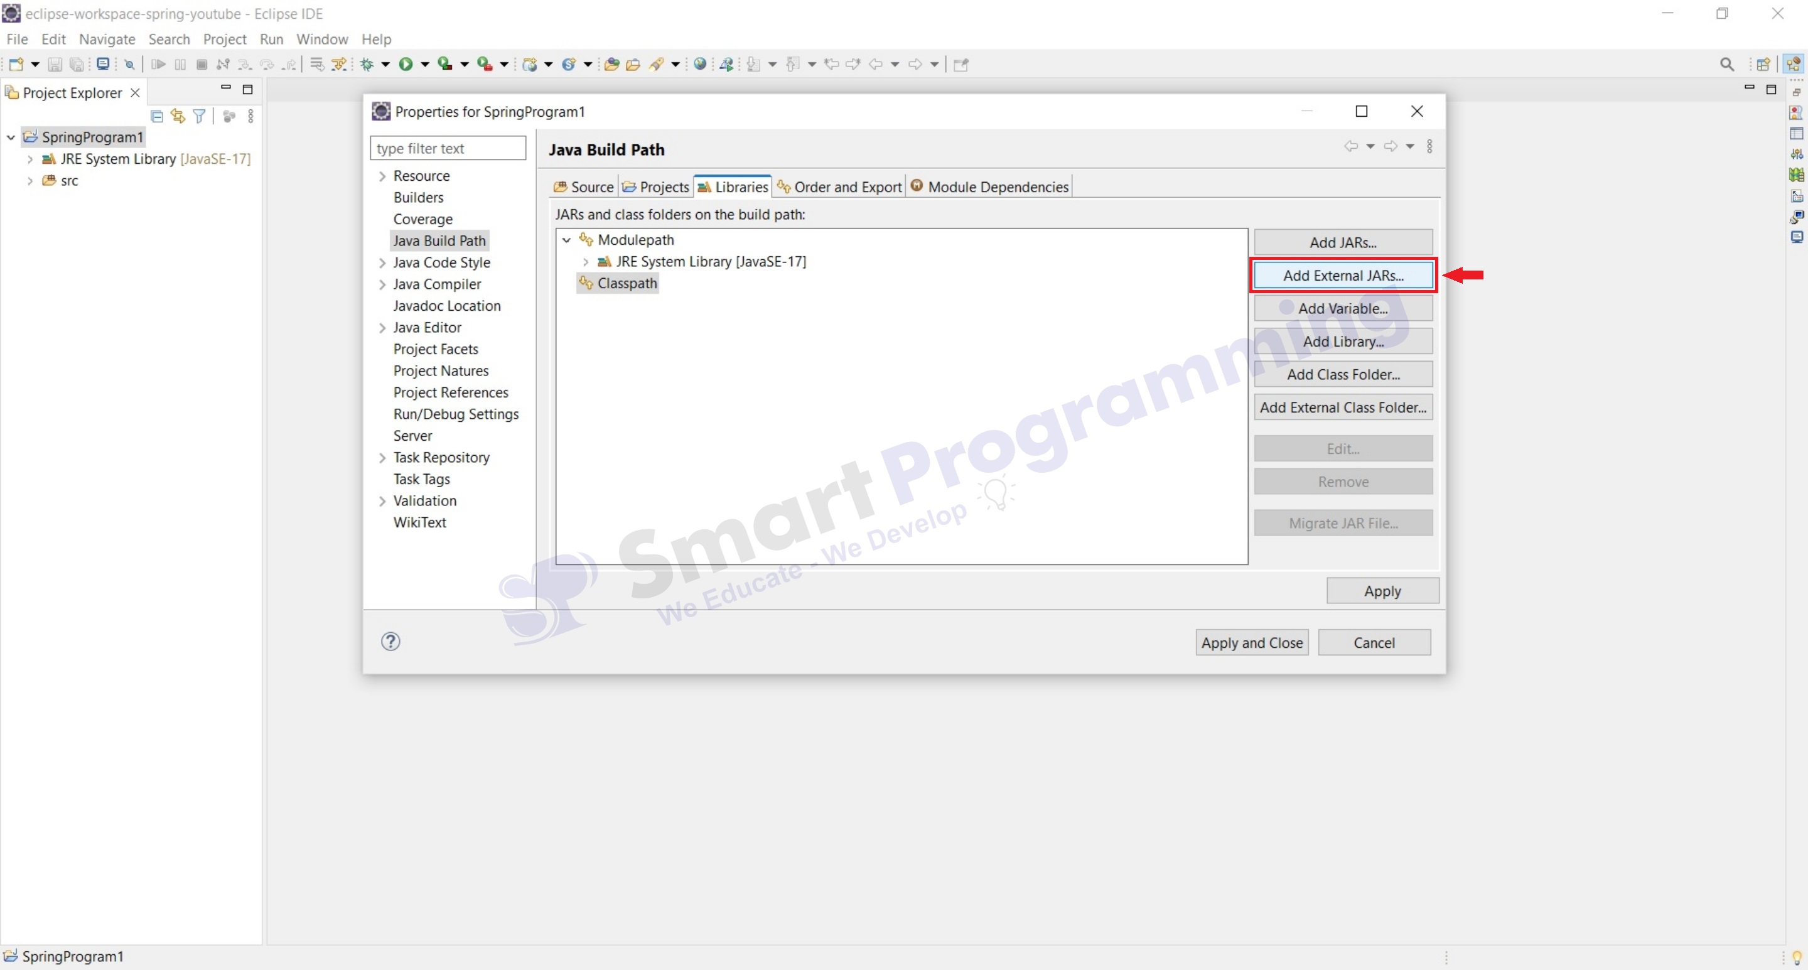Open the File menu
1808x970 pixels.
pos(17,40)
